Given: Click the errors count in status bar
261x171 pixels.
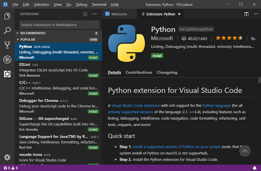Looking at the screenshot, I should click(x=7, y=168).
